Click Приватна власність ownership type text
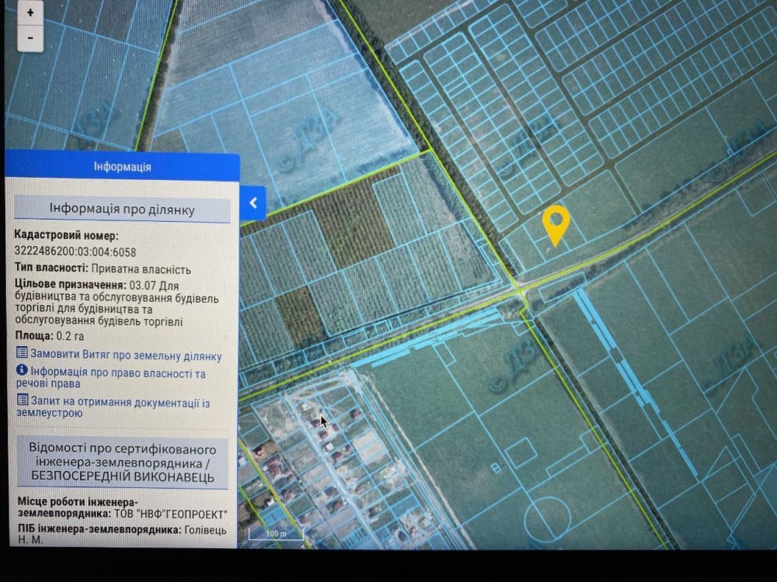Viewport: 777px width, 582px height. pyautogui.click(x=140, y=269)
